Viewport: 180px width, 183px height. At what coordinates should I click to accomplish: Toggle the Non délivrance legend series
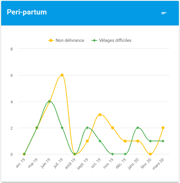tap(66, 40)
